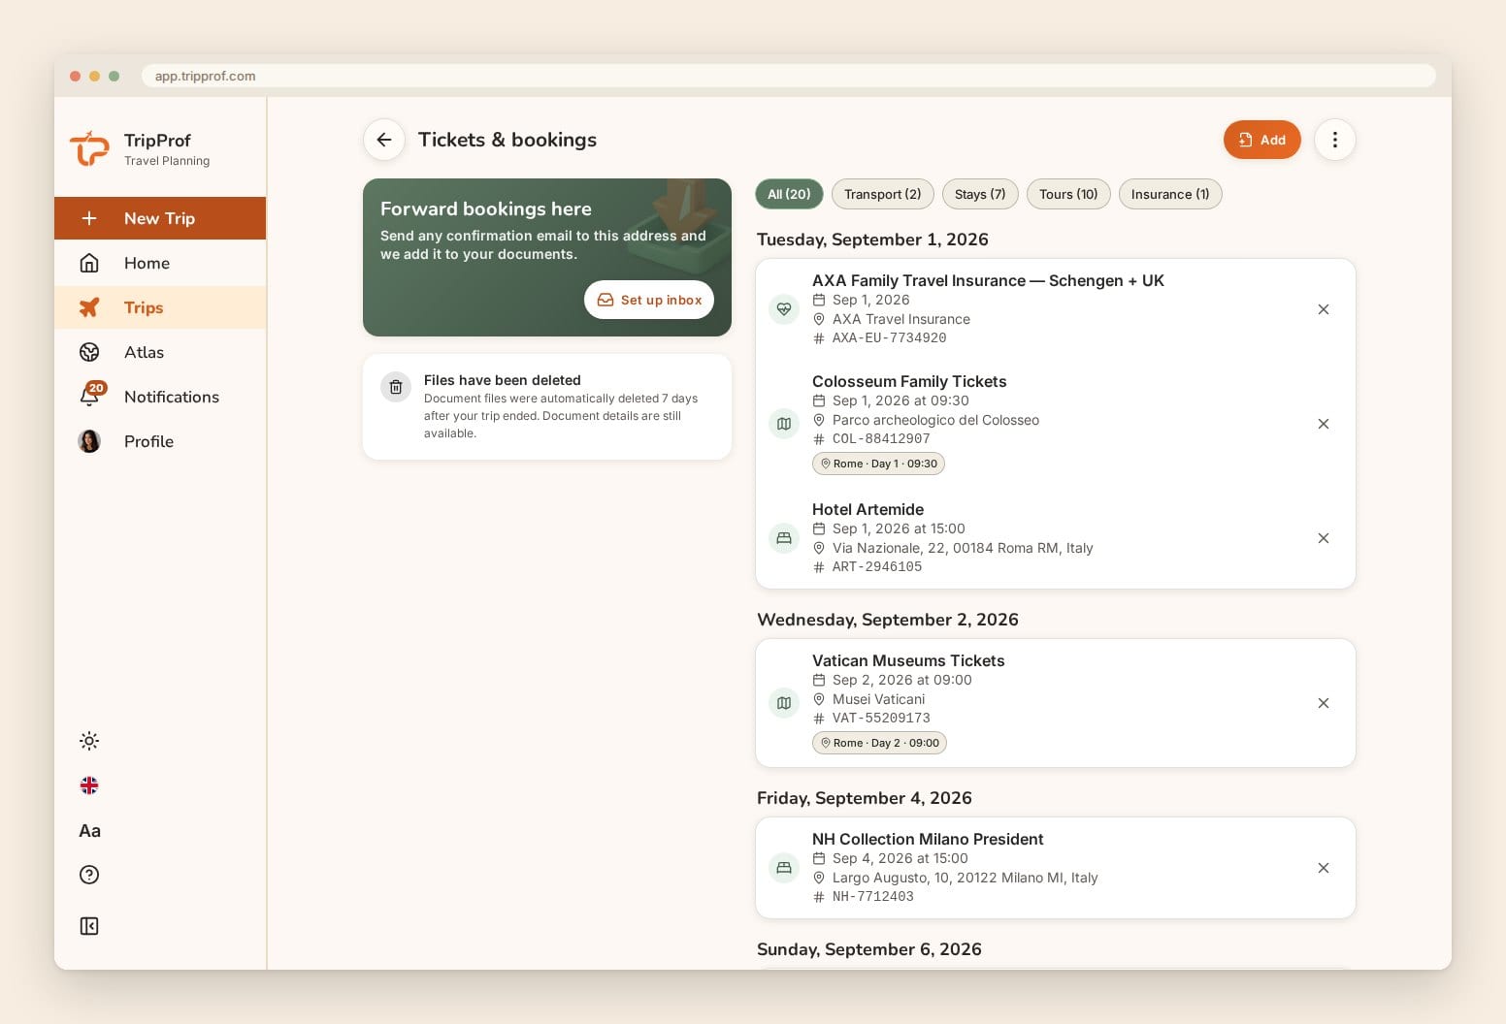Show Tours (10) bookings
Screen dimensions: 1506x1024
point(1068,194)
